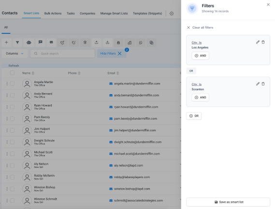Delete the Los Angeles city filter
275x209 pixels.
(x=263, y=42)
